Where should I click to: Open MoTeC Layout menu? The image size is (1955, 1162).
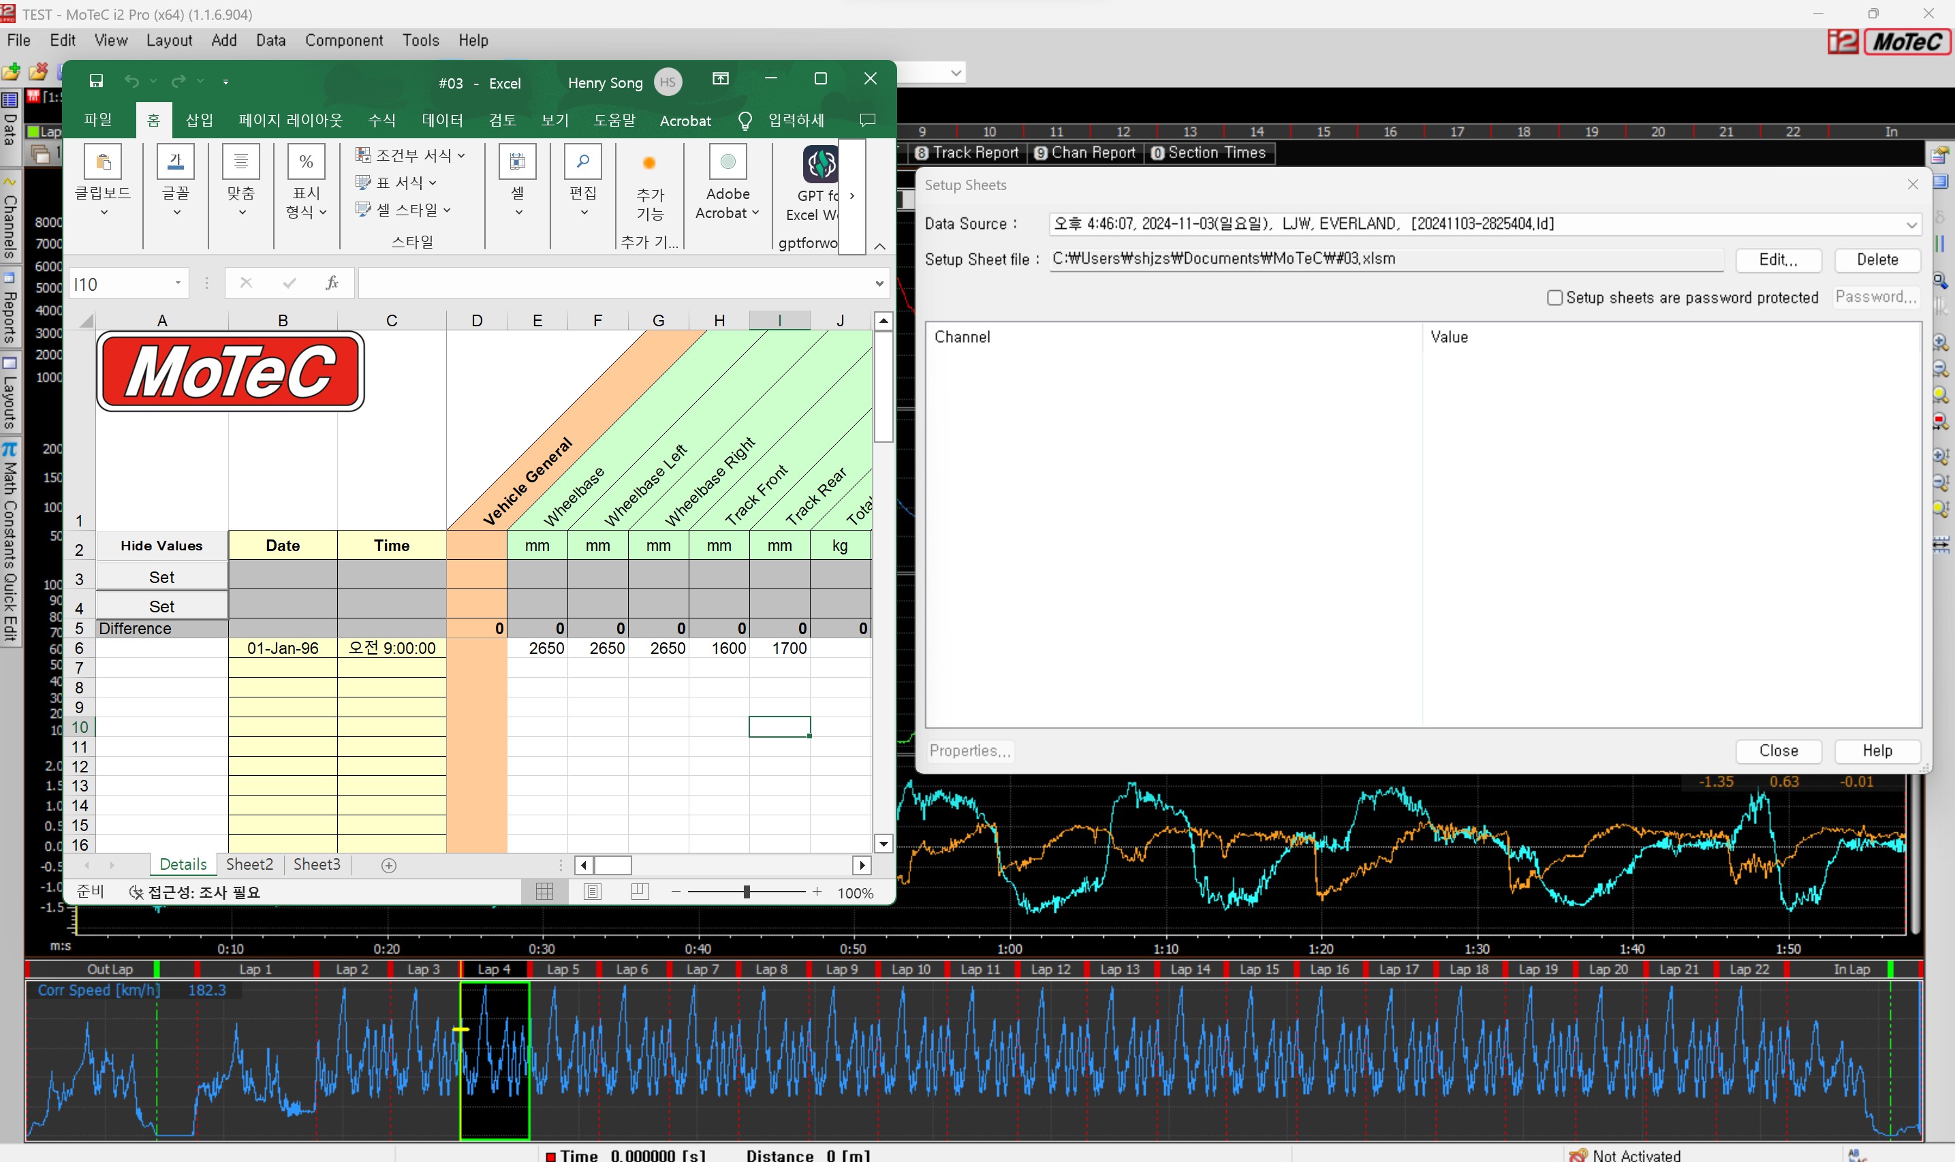[169, 40]
